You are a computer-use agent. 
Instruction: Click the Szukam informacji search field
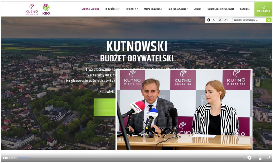[x=249, y=20]
